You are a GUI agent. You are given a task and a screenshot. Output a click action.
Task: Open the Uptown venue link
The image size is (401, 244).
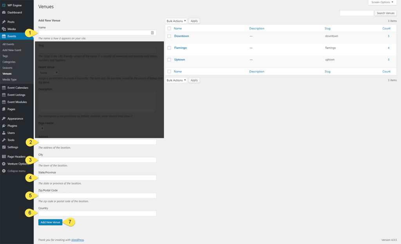(x=179, y=59)
